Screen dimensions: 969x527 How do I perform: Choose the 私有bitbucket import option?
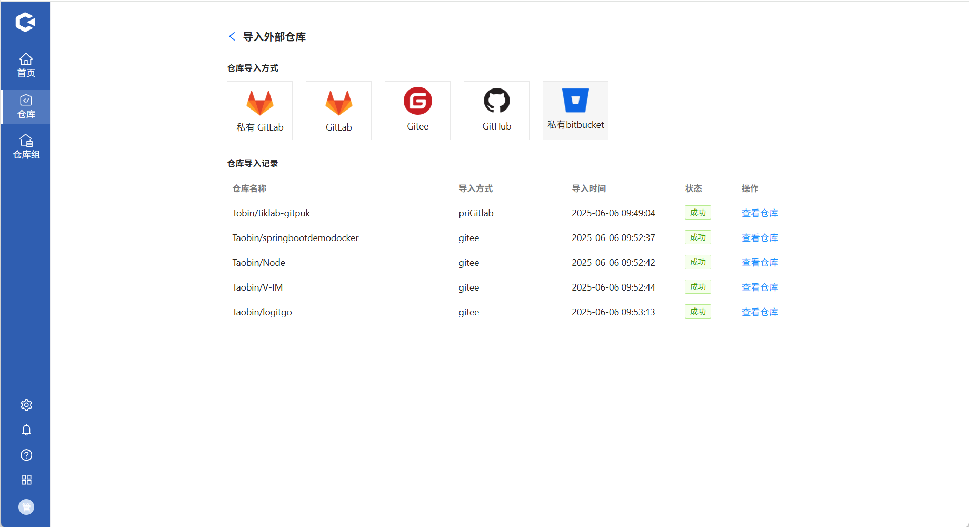coord(575,110)
